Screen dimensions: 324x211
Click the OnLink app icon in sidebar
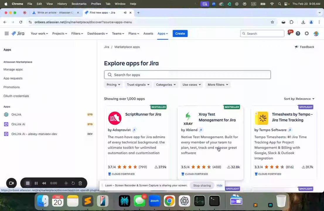click(6, 114)
